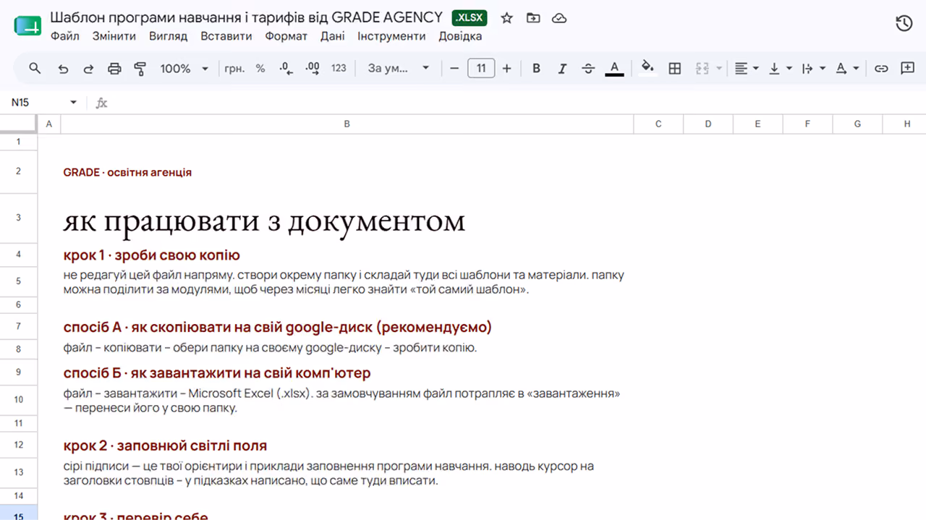Click the .XLSX file format badge

(x=470, y=18)
